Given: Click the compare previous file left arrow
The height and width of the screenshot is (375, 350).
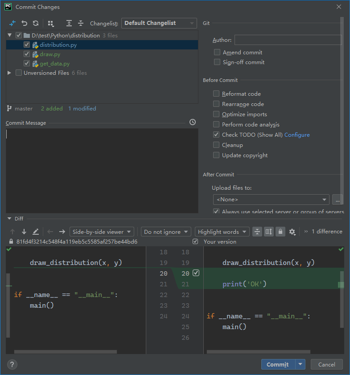Looking at the screenshot, I should 50,232.
